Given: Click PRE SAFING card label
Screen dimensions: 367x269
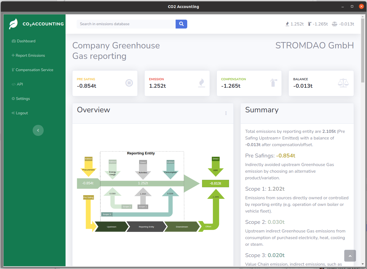Looking at the screenshot, I should tap(86, 79).
